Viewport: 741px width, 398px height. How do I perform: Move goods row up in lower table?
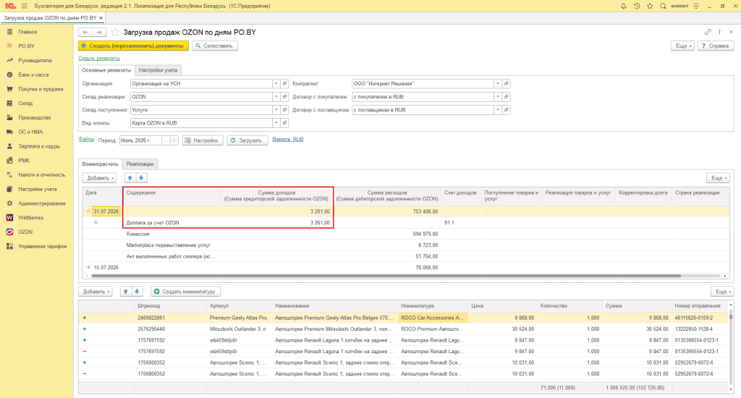[x=126, y=292]
